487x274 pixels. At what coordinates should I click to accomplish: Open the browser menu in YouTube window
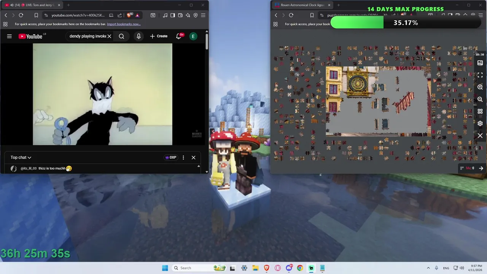pyautogui.click(x=203, y=15)
